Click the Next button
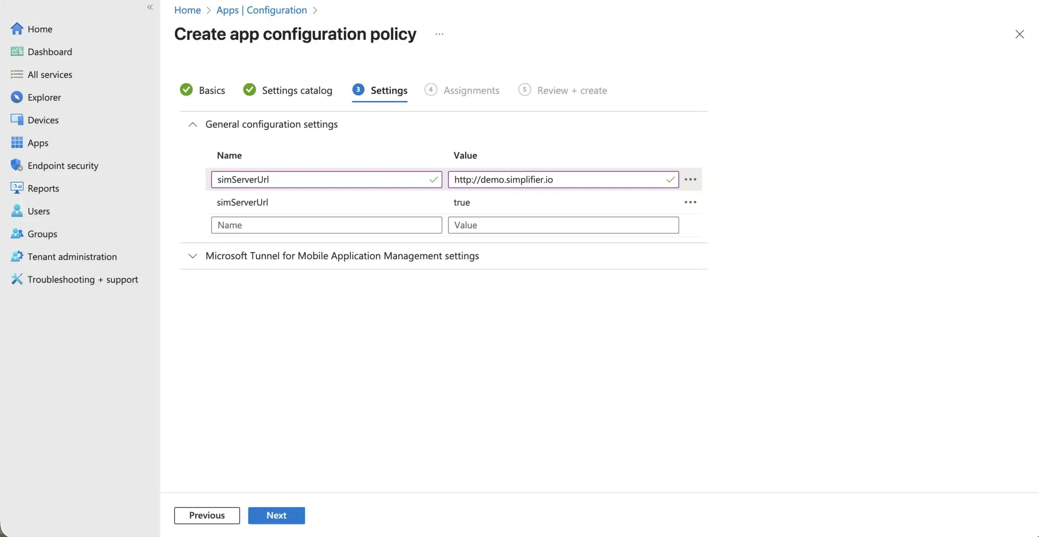Image resolution: width=1039 pixels, height=537 pixels. click(x=276, y=515)
